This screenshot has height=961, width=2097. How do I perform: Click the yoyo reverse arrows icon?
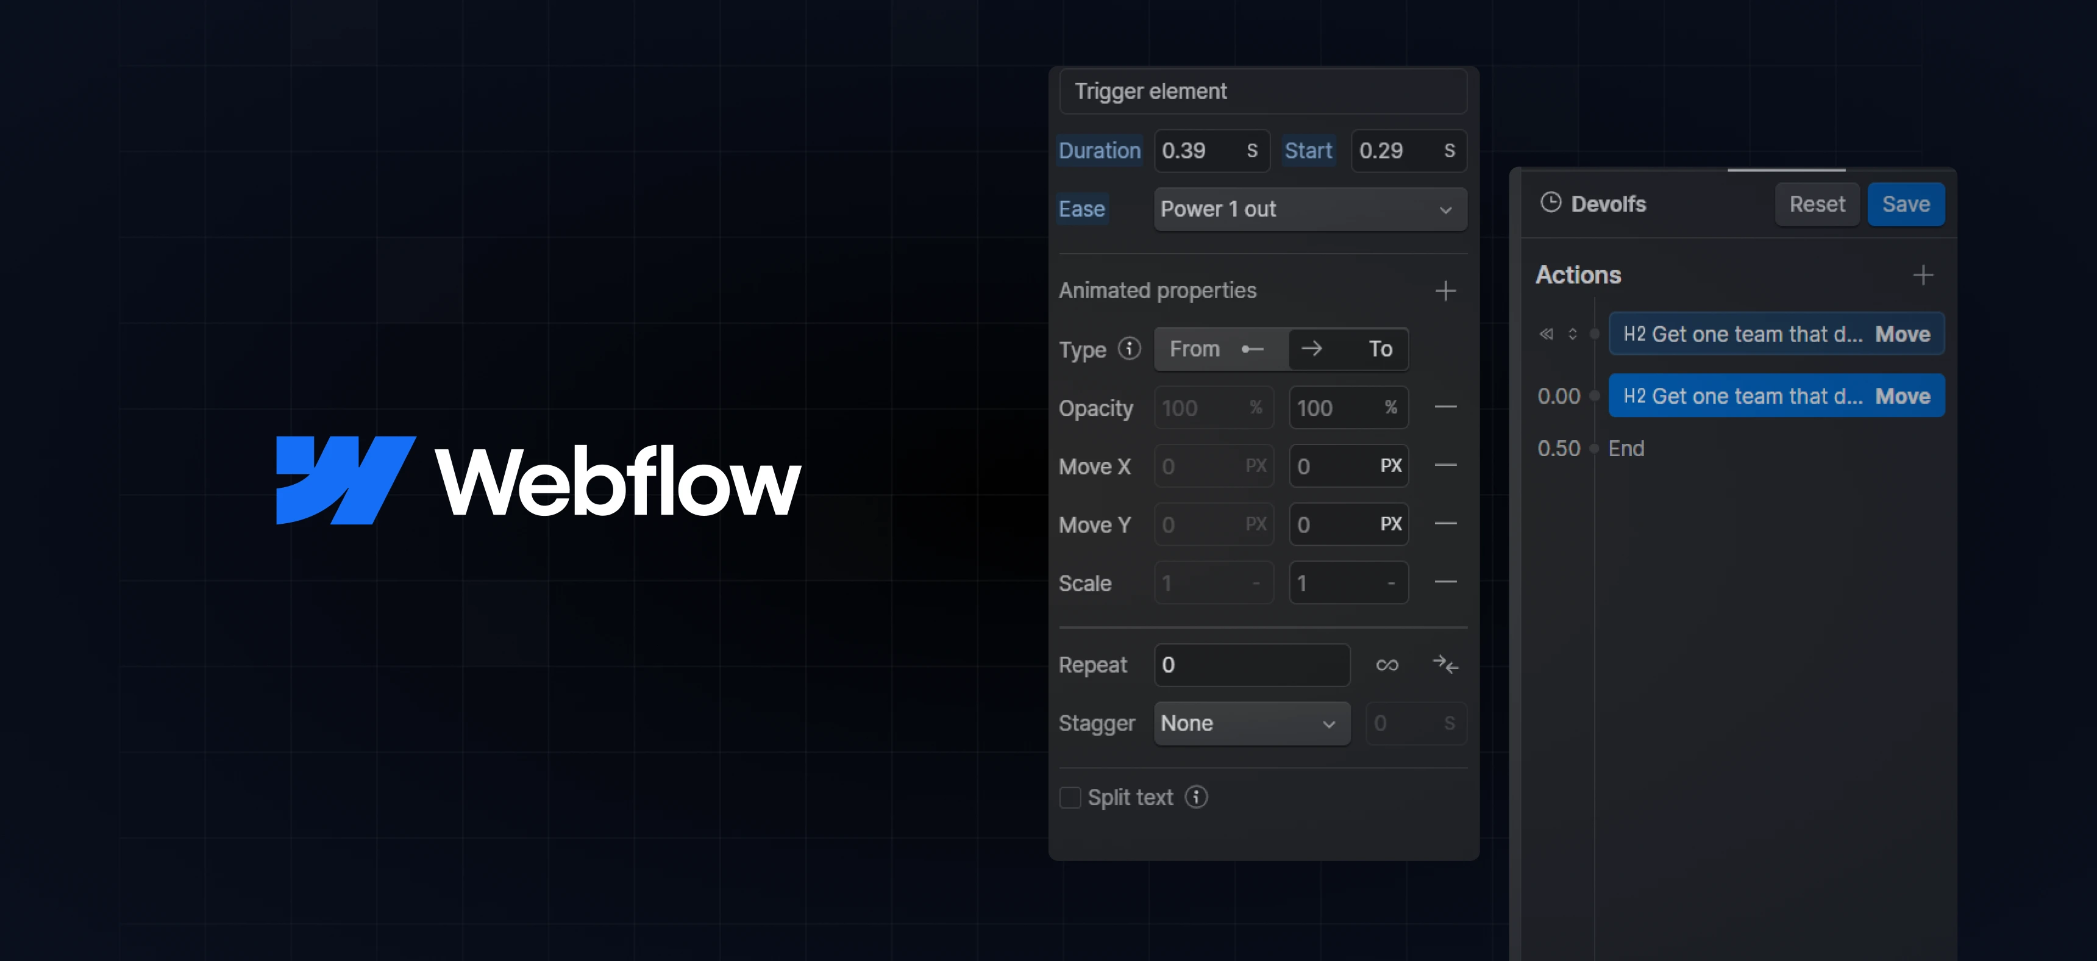[x=1445, y=665]
